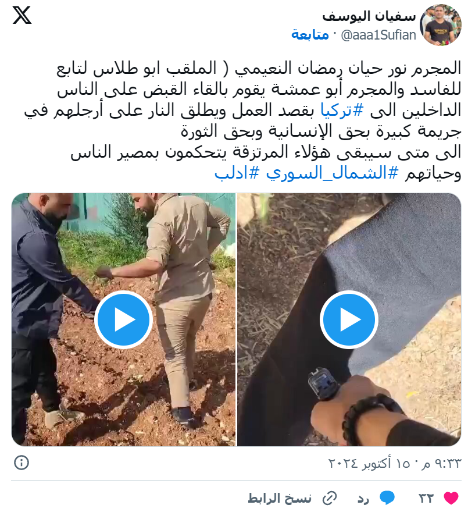Viewport: 468px width, 512px height.
Task: Open the #ادلب hashtag
Action: click(x=237, y=173)
